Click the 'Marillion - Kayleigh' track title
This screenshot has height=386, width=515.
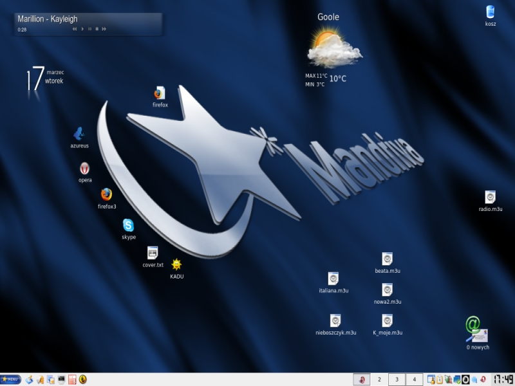point(48,19)
